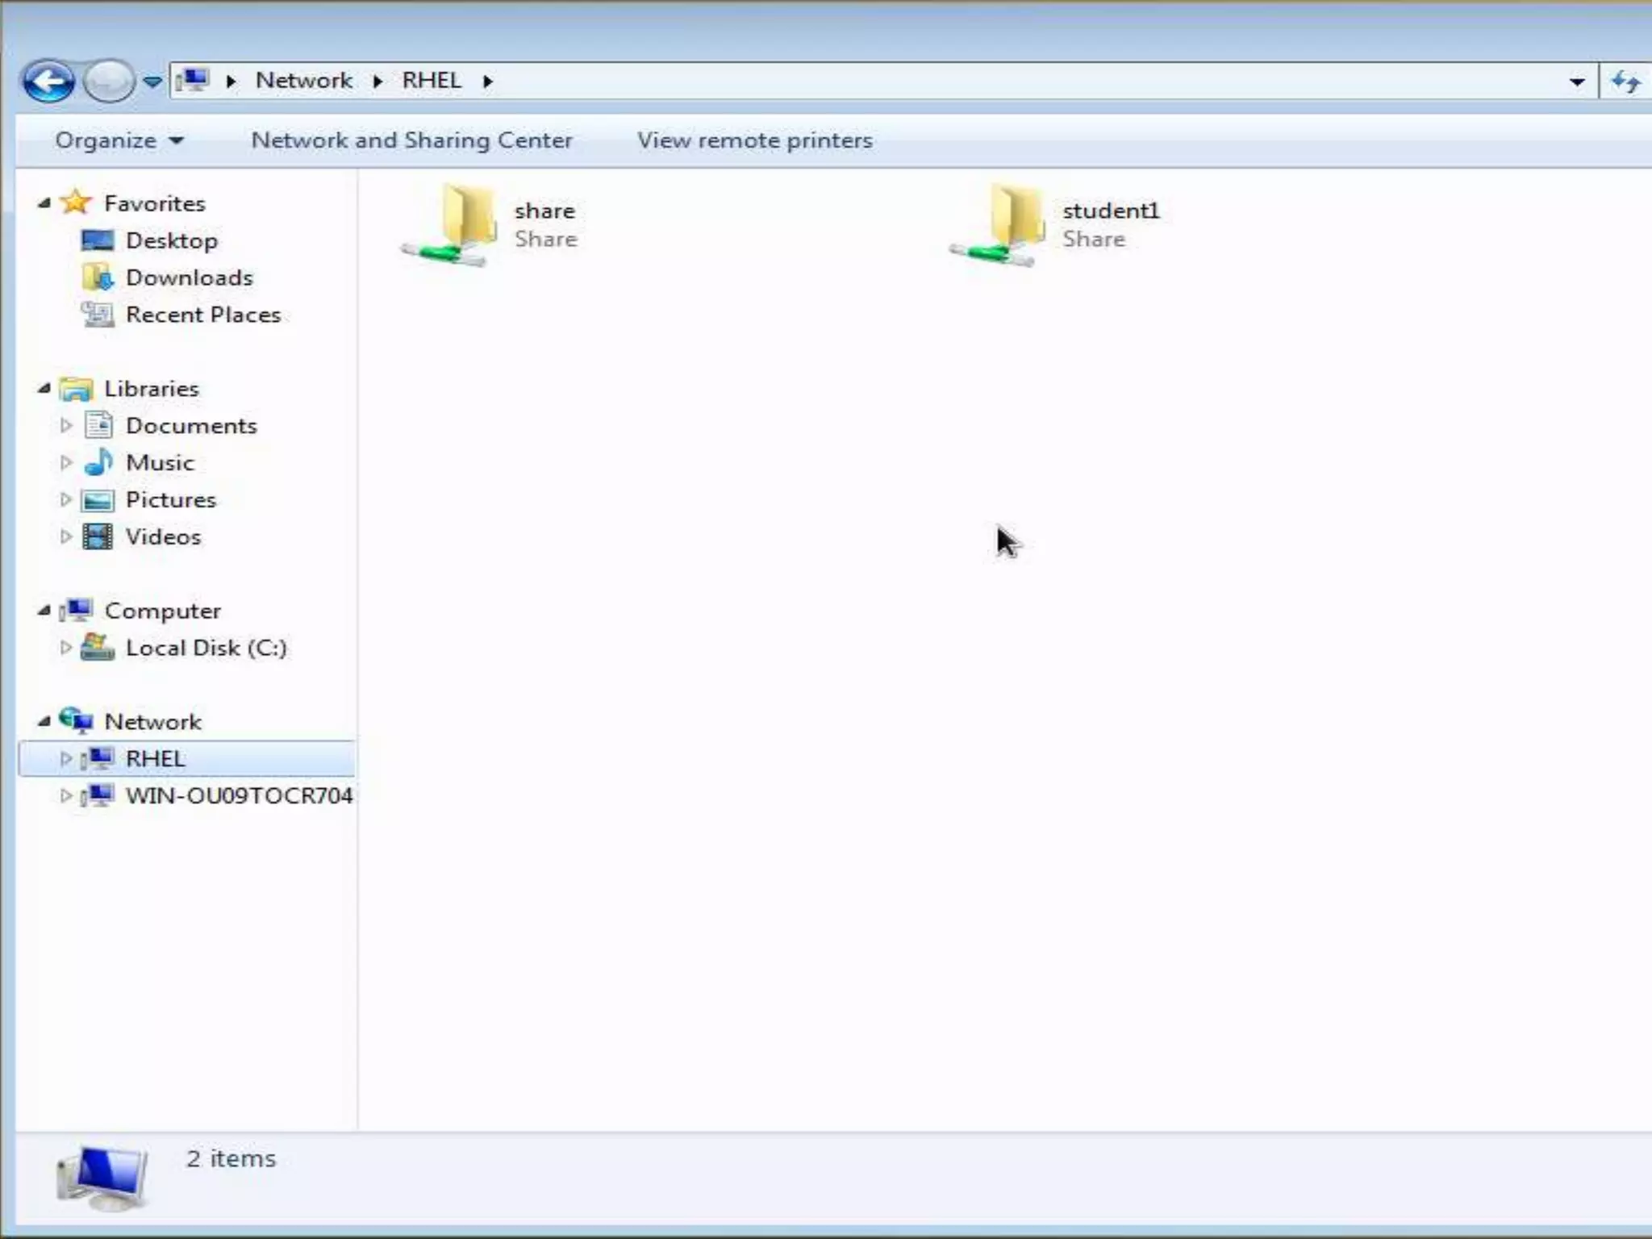Click the Back navigation arrow button
The height and width of the screenshot is (1239, 1652).
click(48, 81)
